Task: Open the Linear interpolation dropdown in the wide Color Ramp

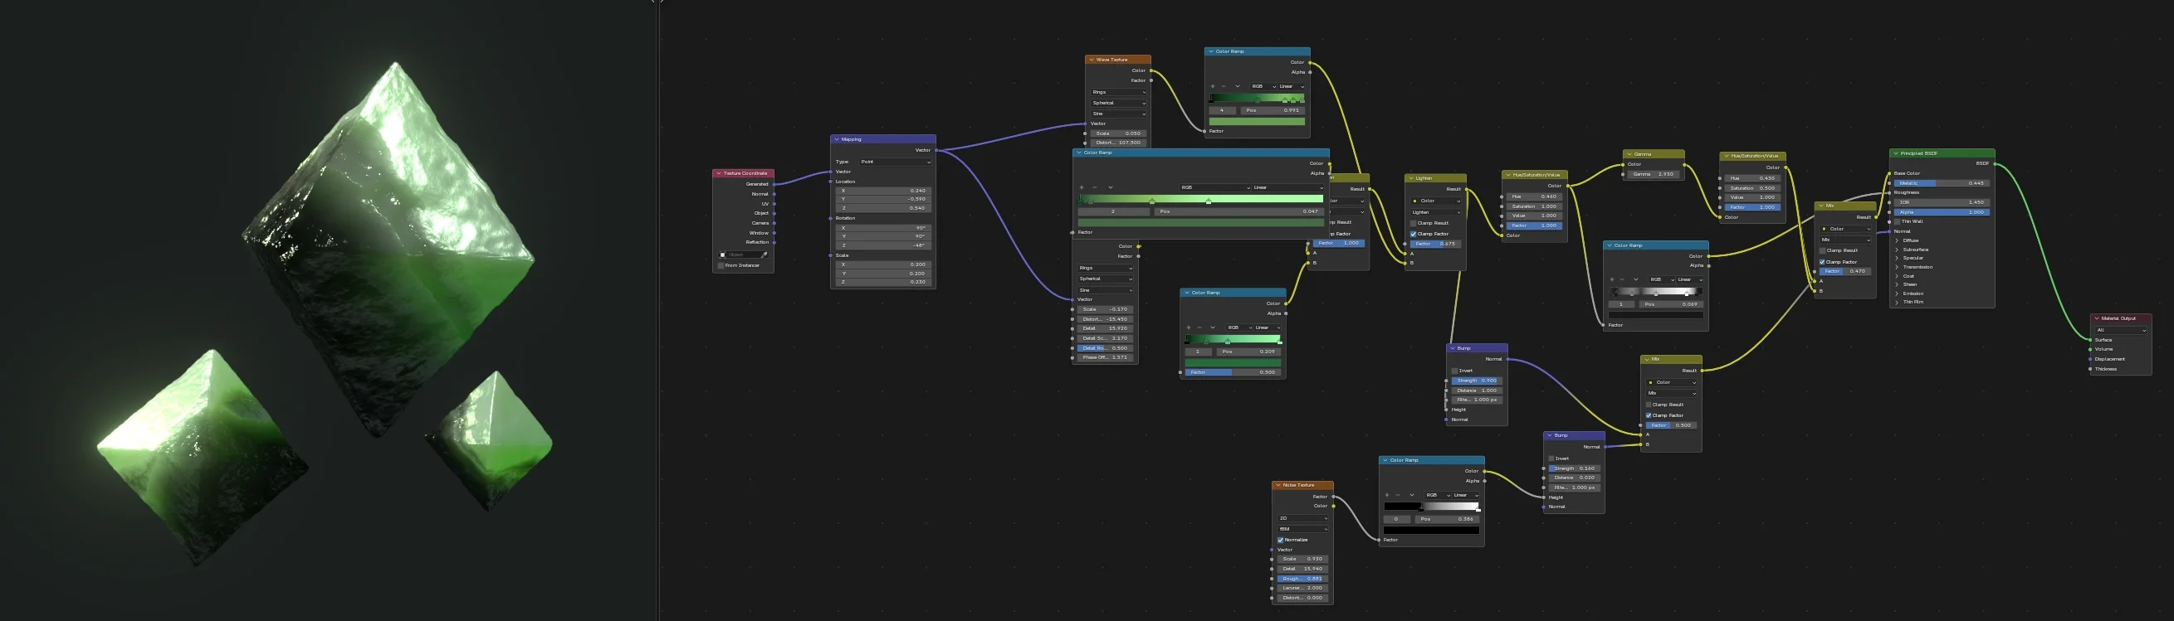Action: [1287, 187]
